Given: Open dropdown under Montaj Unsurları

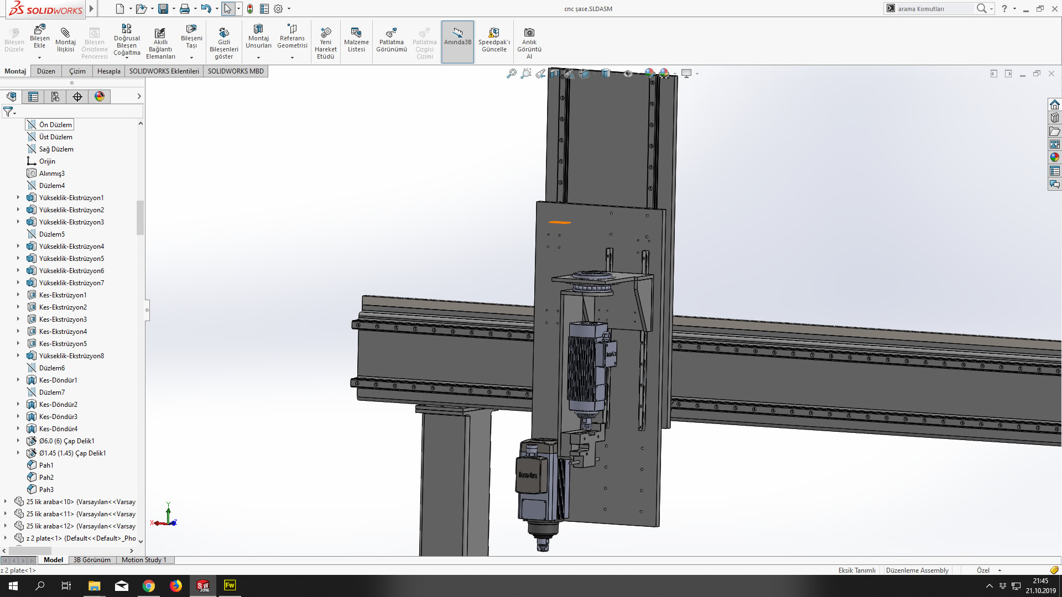Looking at the screenshot, I should tap(258, 57).
